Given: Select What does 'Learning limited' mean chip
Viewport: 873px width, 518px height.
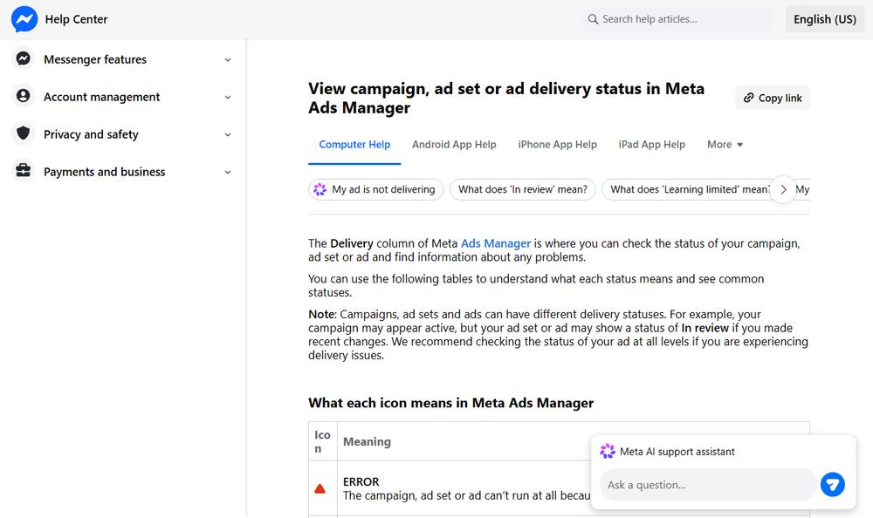Looking at the screenshot, I should click(x=690, y=189).
